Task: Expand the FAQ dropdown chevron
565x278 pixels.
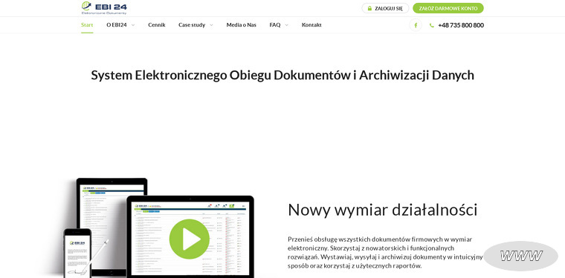Action: pos(286,25)
